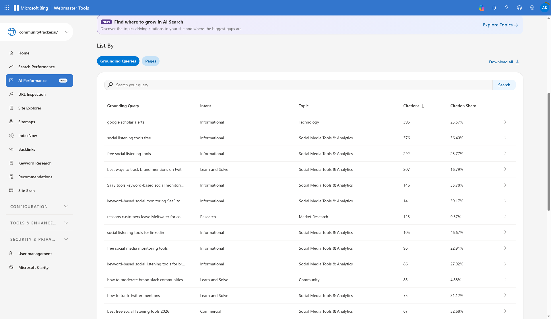This screenshot has height=319, width=551.
Task: Click the Site Scan icon
Action: click(11, 190)
